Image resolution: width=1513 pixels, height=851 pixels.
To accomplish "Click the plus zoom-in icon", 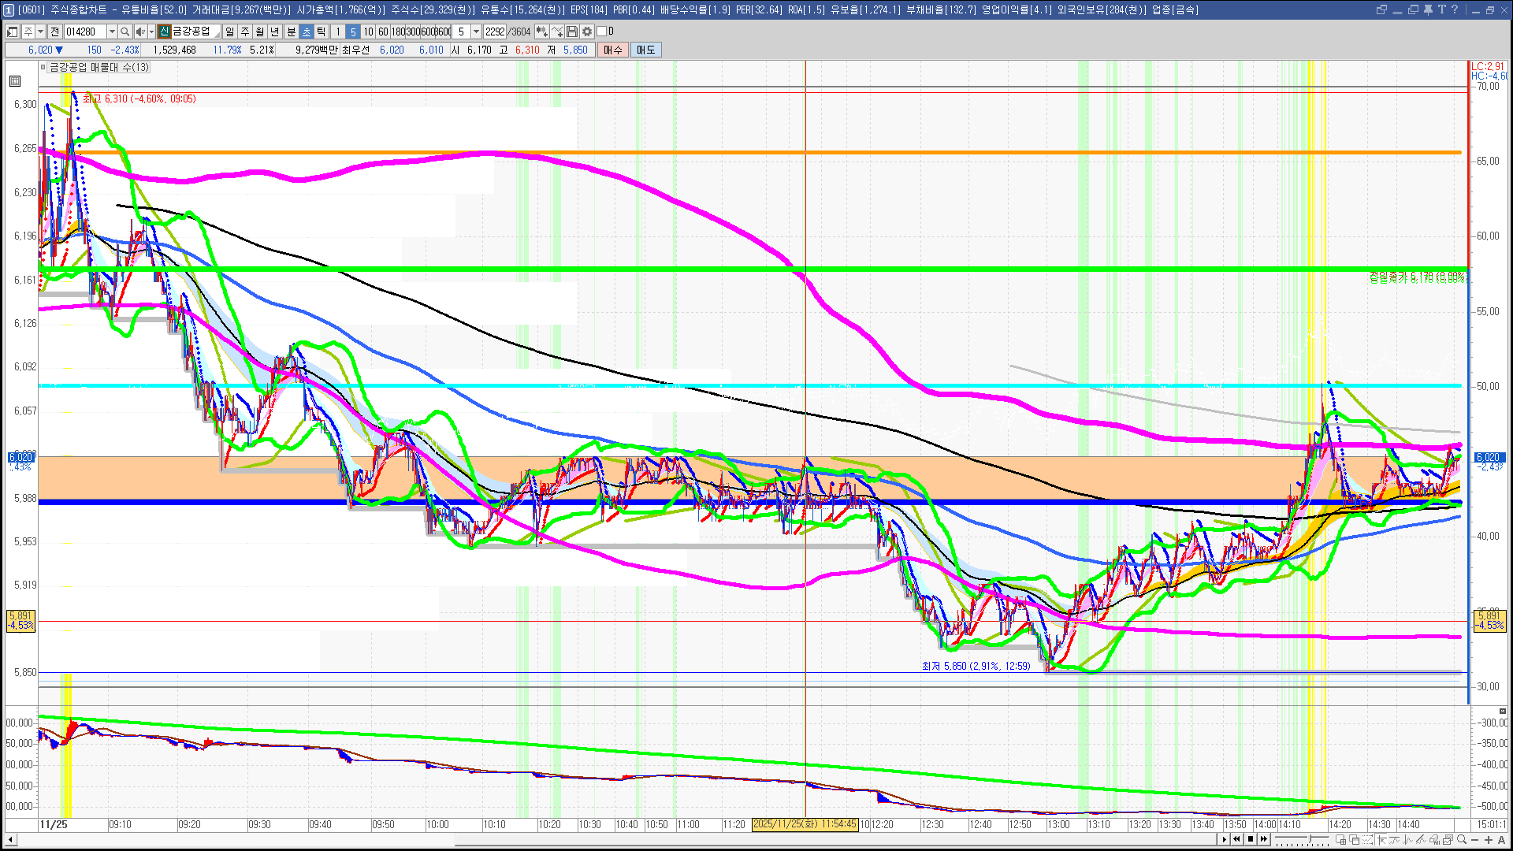I will [x=1489, y=840].
